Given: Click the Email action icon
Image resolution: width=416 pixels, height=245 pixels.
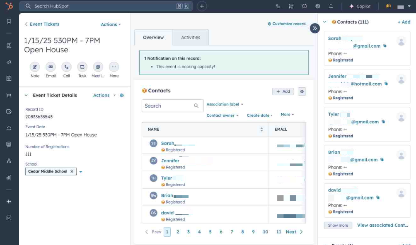Looking at the screenshot, I should coord(51,67).
